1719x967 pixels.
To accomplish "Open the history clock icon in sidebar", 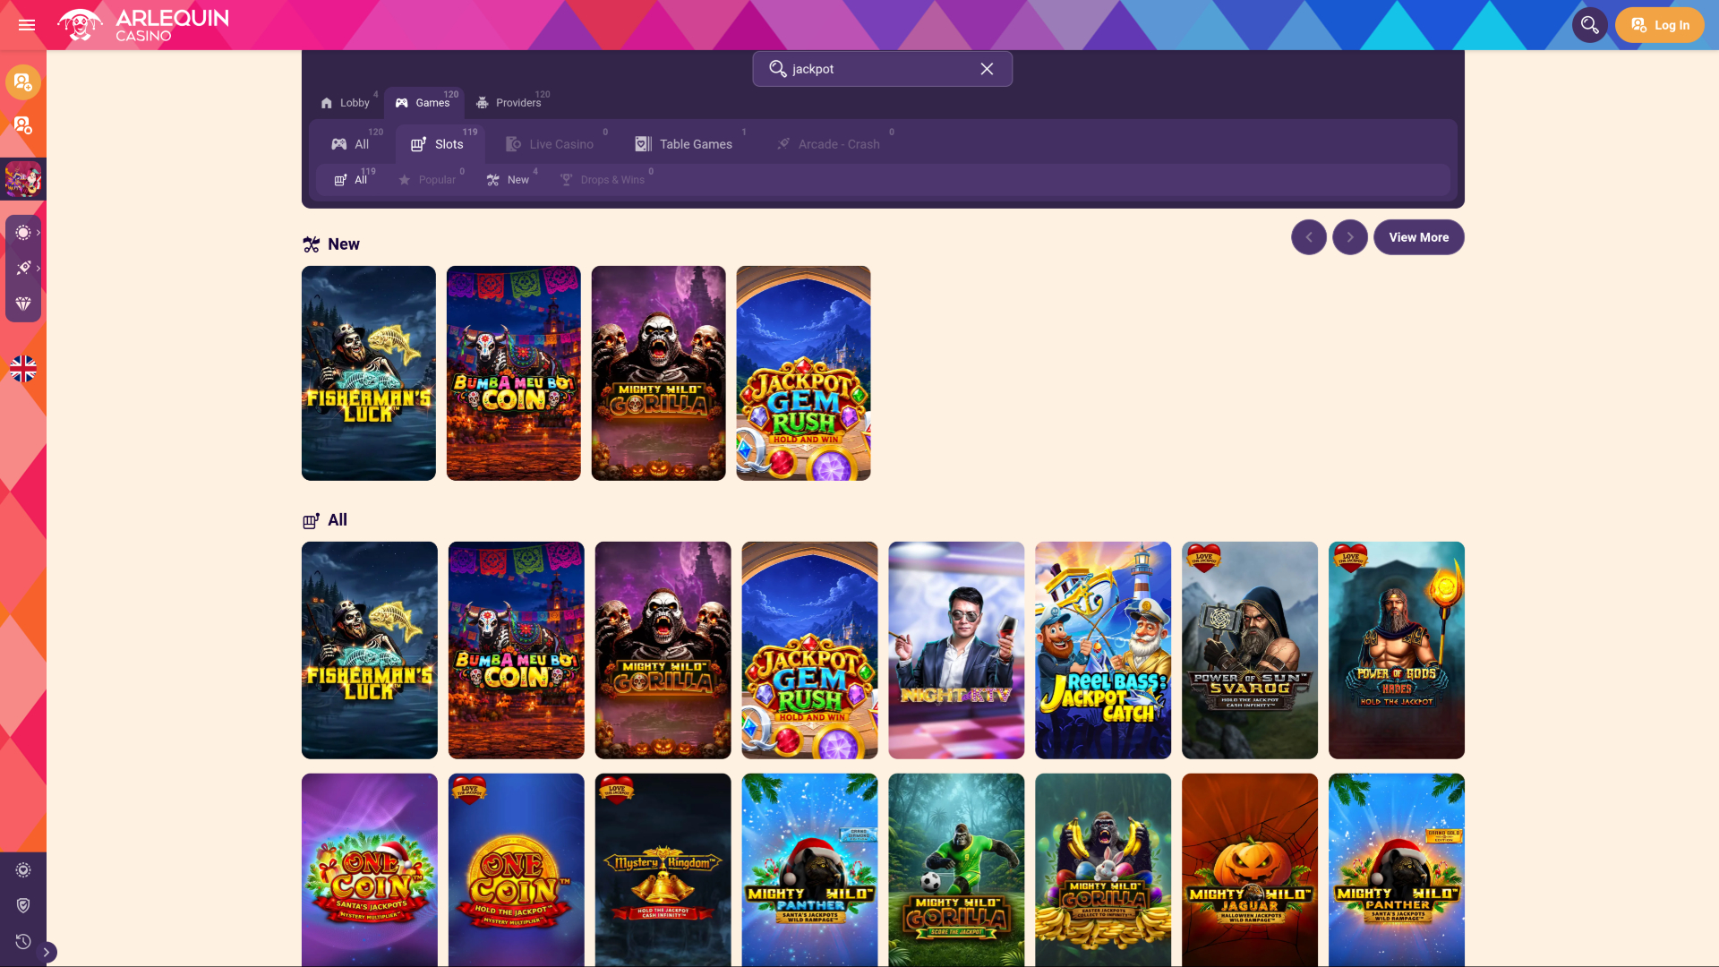I will [23, 942].
